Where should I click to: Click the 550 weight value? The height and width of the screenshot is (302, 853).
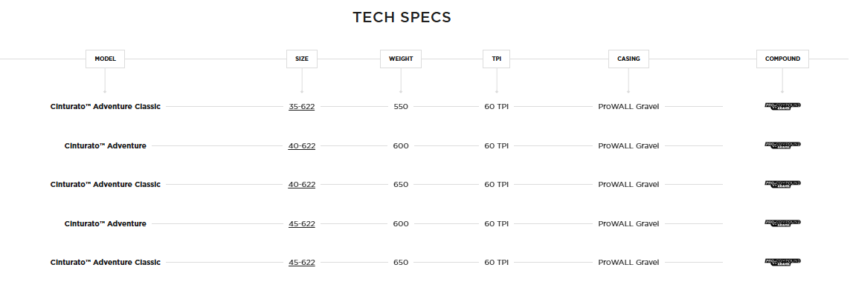pyautogui.click(x=401, y=107)
